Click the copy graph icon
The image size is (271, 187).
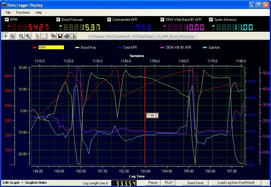tap(54, 36)
